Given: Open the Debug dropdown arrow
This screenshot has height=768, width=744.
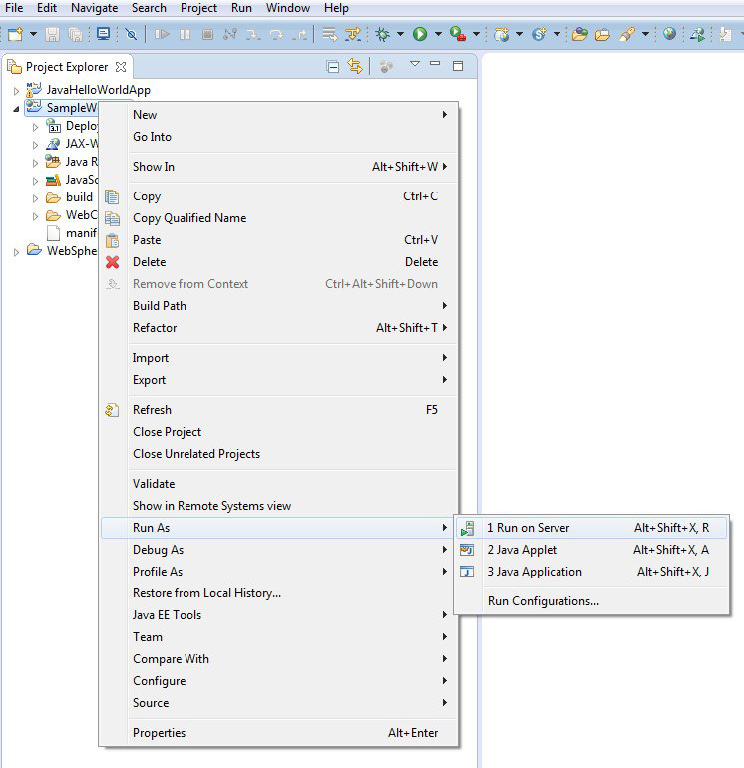Looking at the screenshot, I should pyautogui.click(x=400, y=34).
